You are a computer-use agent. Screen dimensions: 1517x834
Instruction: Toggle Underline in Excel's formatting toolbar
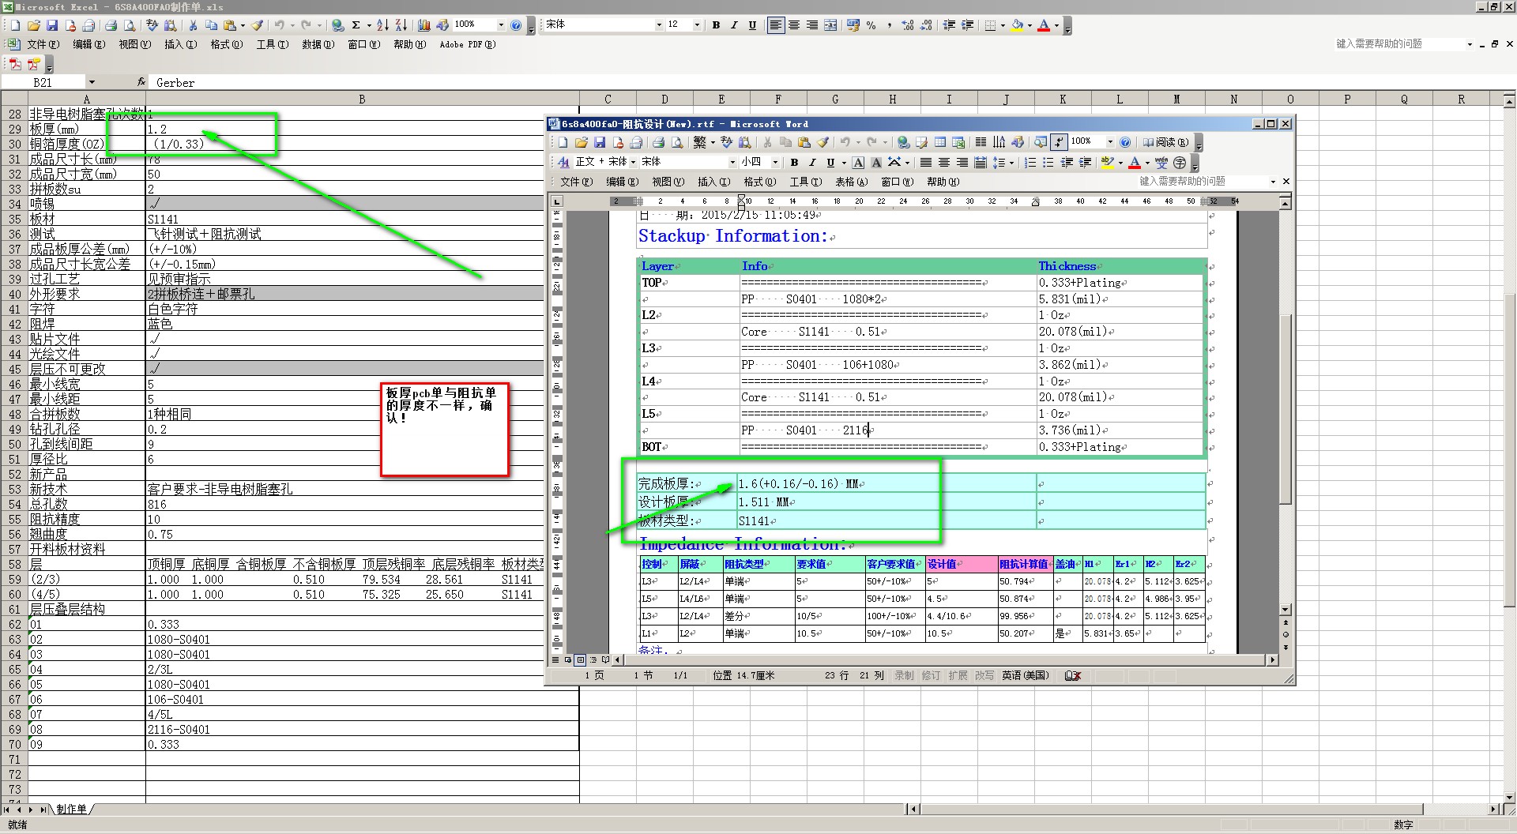click(752, 25)
